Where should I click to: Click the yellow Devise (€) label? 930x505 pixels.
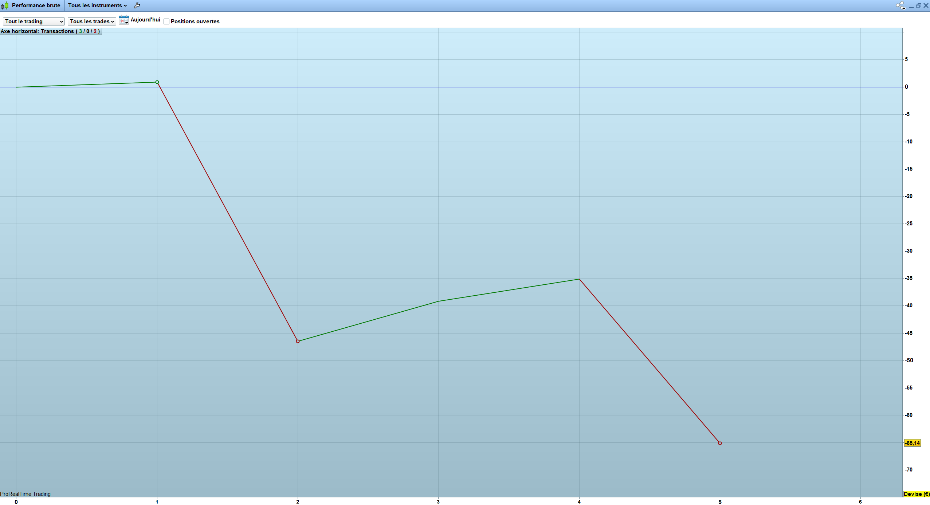(917, 494)
